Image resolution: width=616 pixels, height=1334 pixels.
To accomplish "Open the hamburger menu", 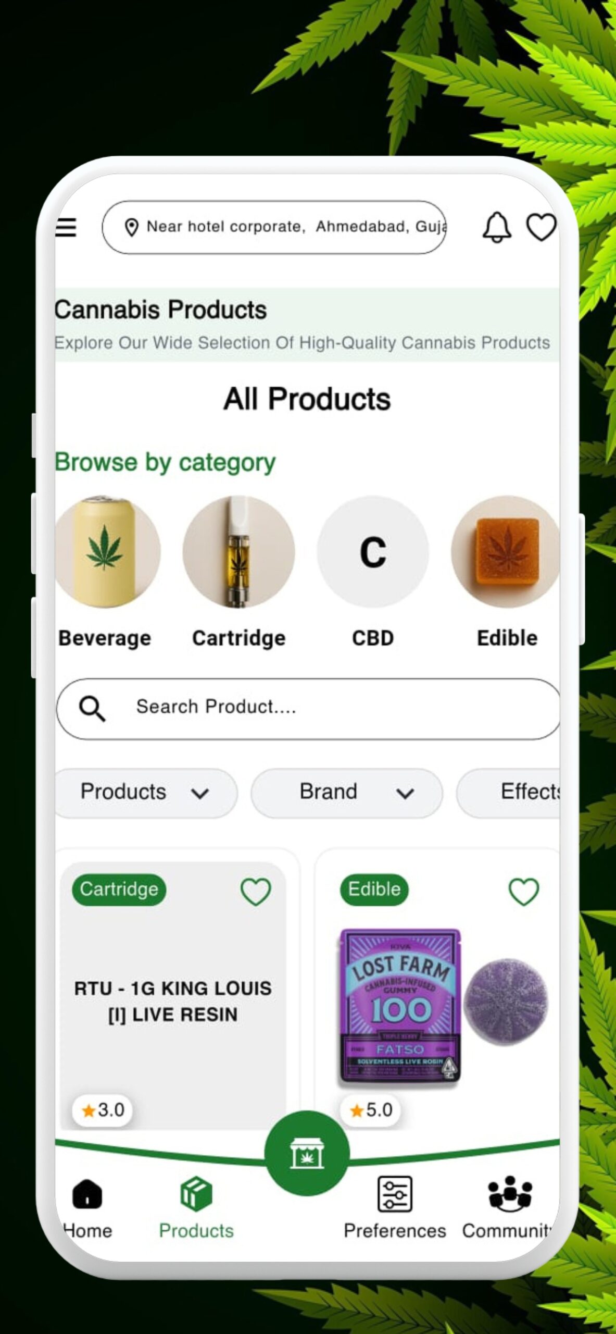I will click(x=66, y=227).
